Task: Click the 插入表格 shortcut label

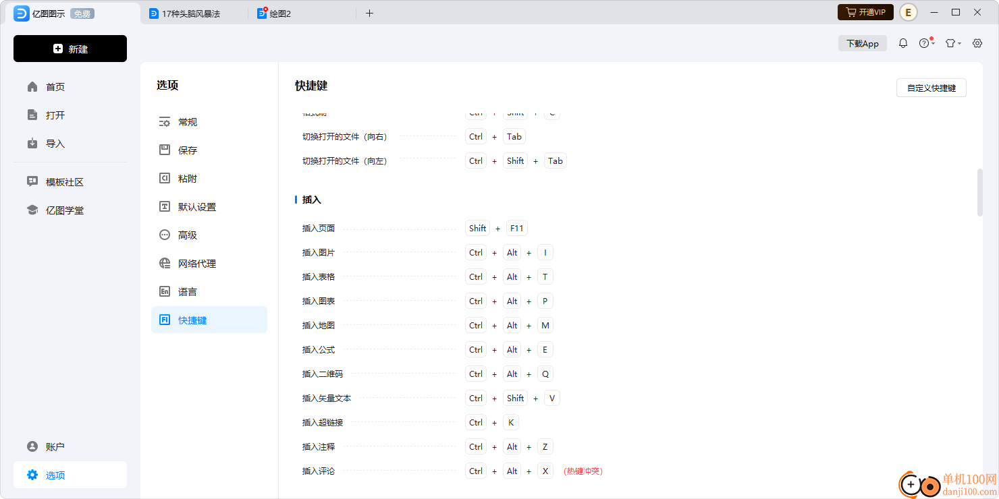Action: tap(319, 277)
